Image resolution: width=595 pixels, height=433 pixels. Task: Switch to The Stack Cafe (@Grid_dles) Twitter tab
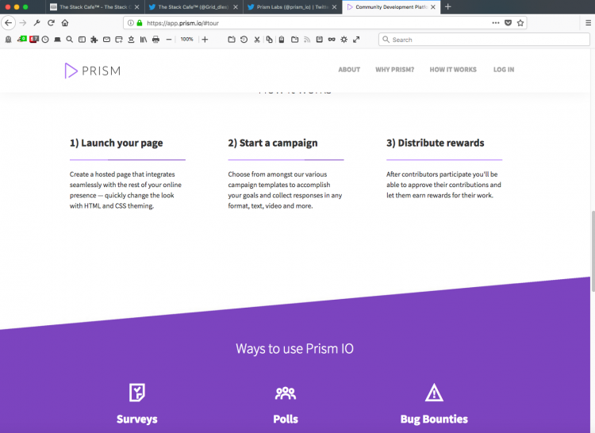(194, 7)
